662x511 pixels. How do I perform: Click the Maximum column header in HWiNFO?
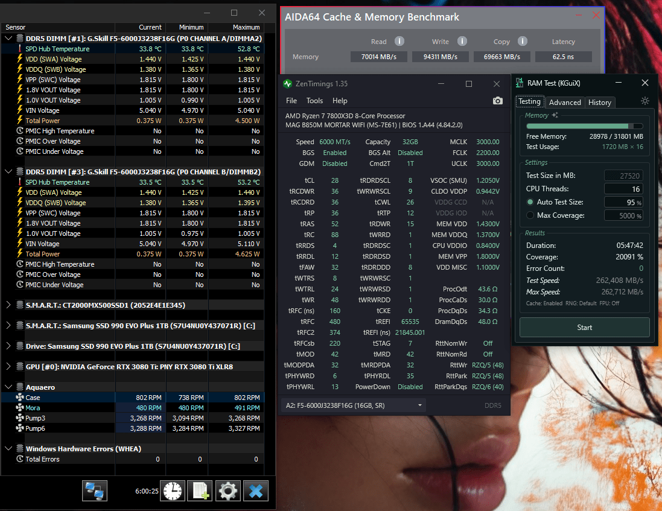click(235, 27)
